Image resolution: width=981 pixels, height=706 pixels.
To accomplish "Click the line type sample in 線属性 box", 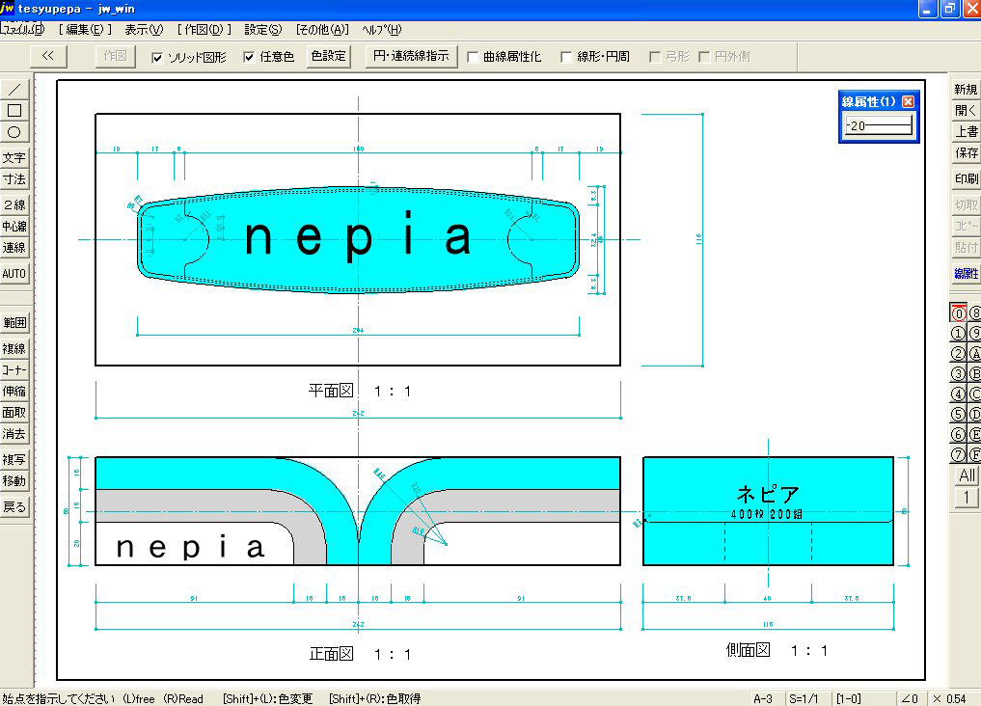I will click(x=879, y=125).
